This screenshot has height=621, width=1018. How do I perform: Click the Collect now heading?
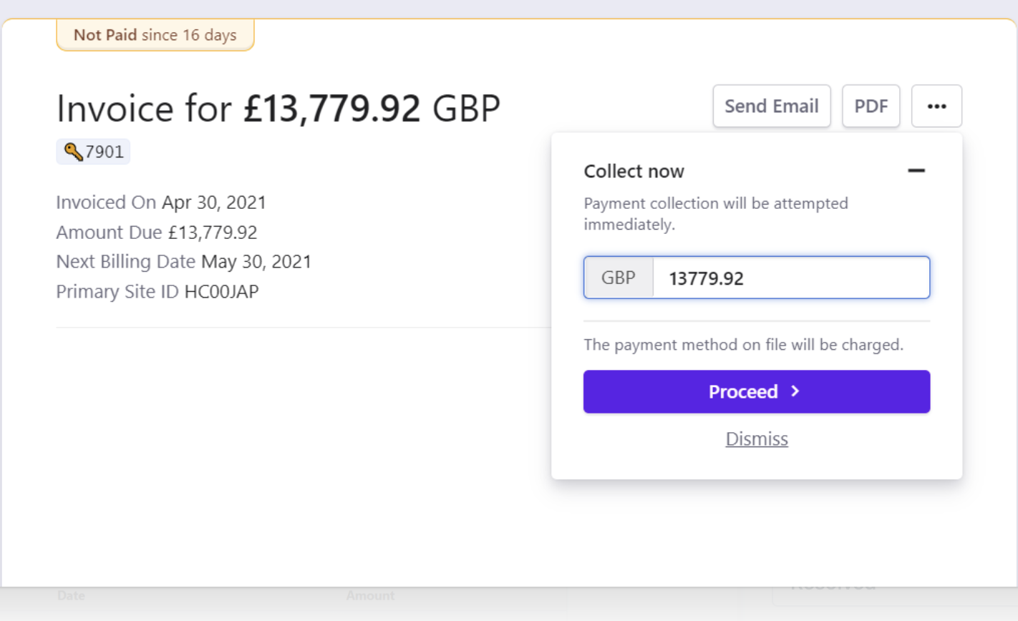pos(634,171)
